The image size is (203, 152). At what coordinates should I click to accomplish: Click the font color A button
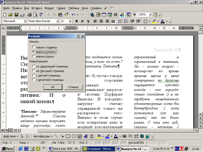click(x=163, y=21)
